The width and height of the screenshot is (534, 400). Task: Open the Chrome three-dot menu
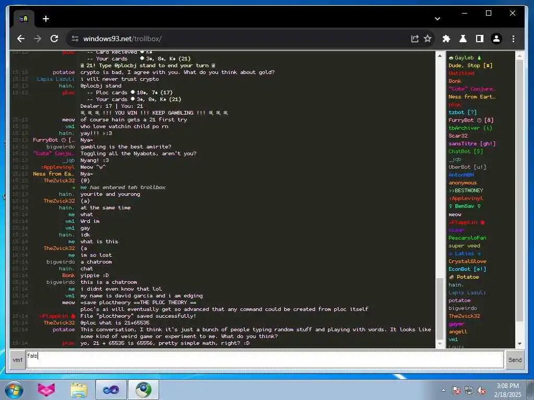513,39
